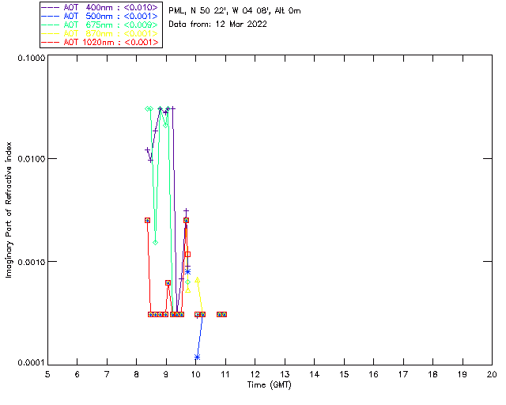Screen dimensions: 506x405
Task: Click the x-axis tick label 8
Action: 137,374
